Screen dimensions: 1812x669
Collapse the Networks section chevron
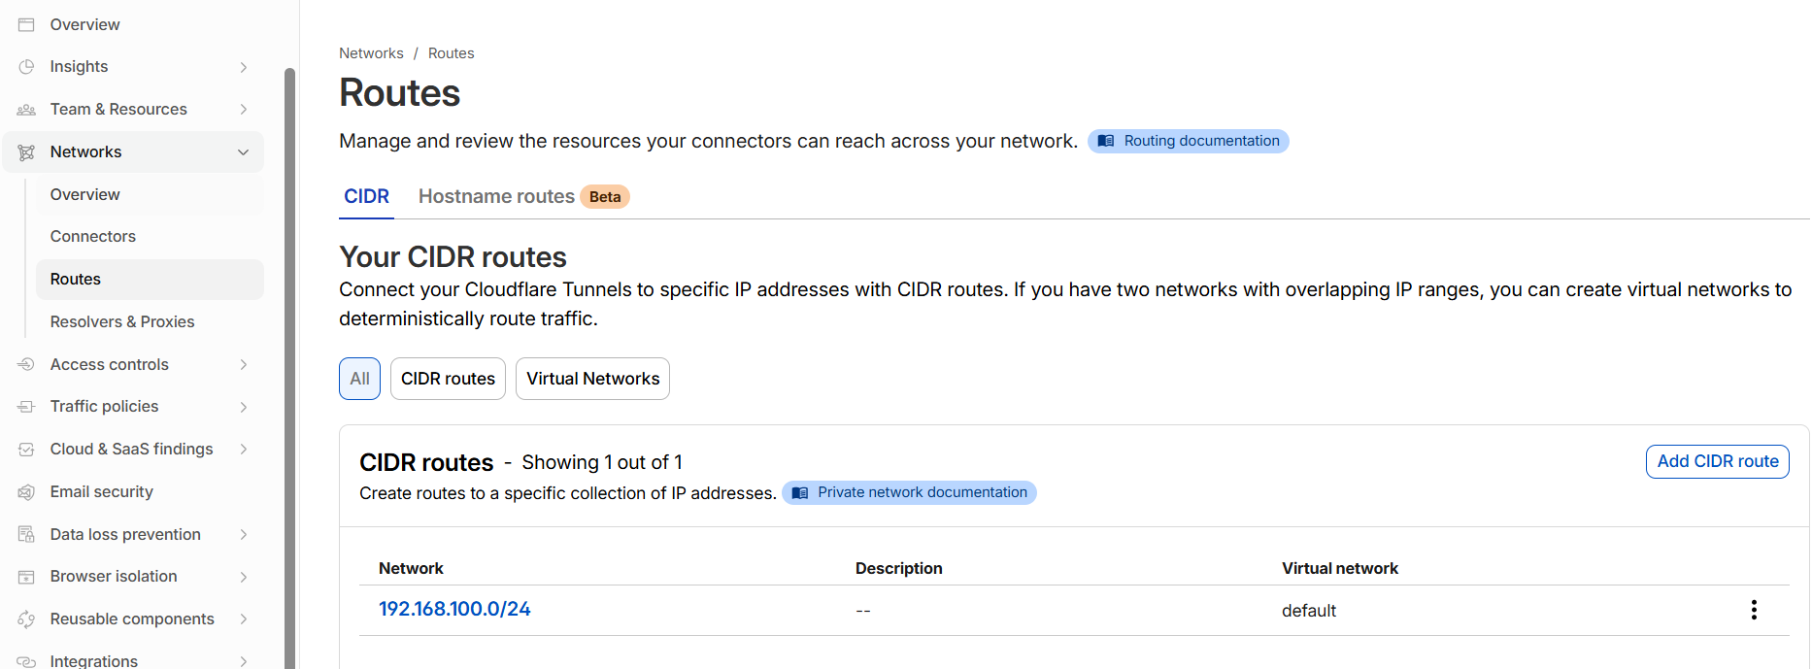[x=244, y=152]
